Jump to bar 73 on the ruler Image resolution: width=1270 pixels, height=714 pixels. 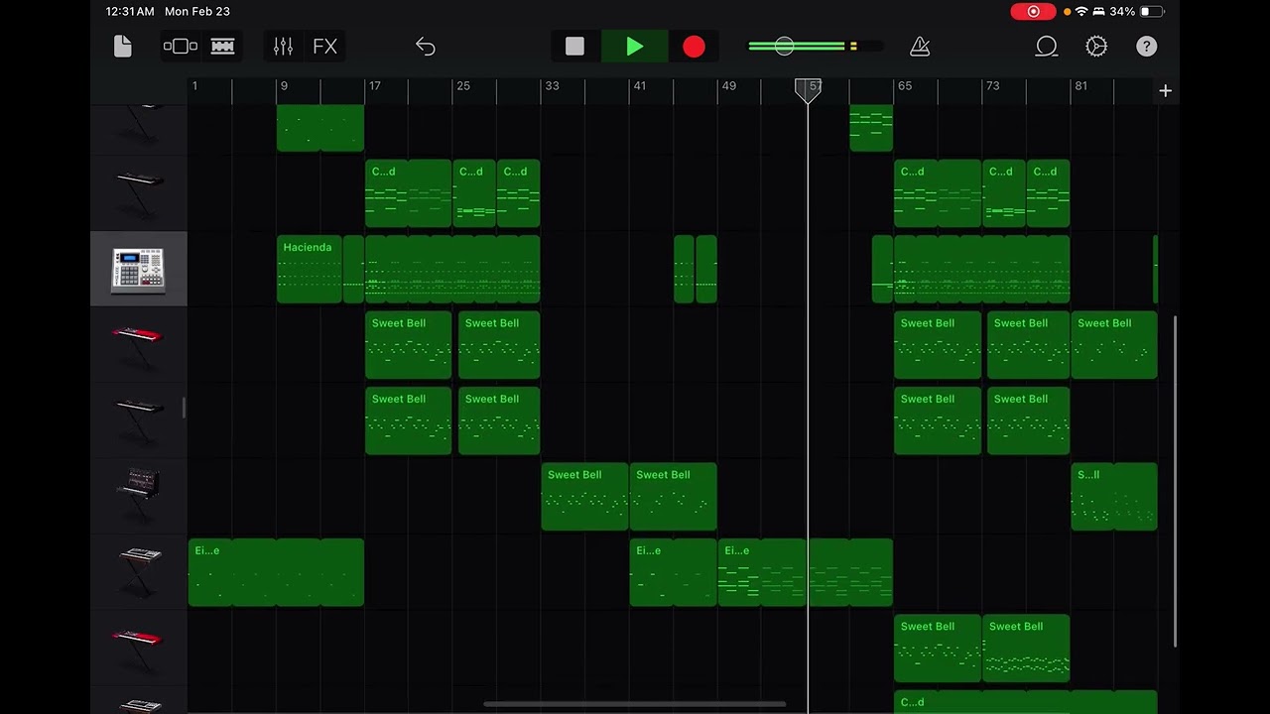992,86
